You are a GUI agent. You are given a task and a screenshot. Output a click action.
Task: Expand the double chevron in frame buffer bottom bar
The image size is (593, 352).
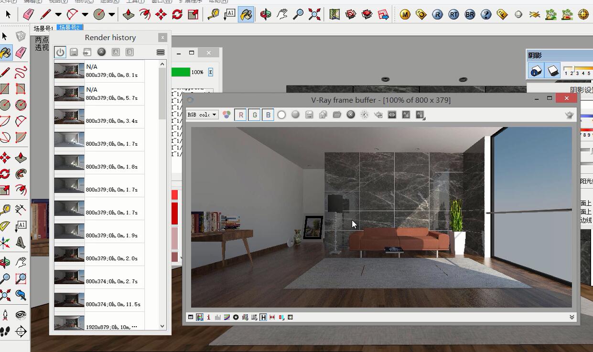[x=572, y=317]
